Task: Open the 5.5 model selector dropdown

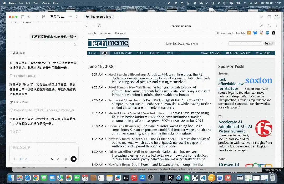Action: click(55, 159)
